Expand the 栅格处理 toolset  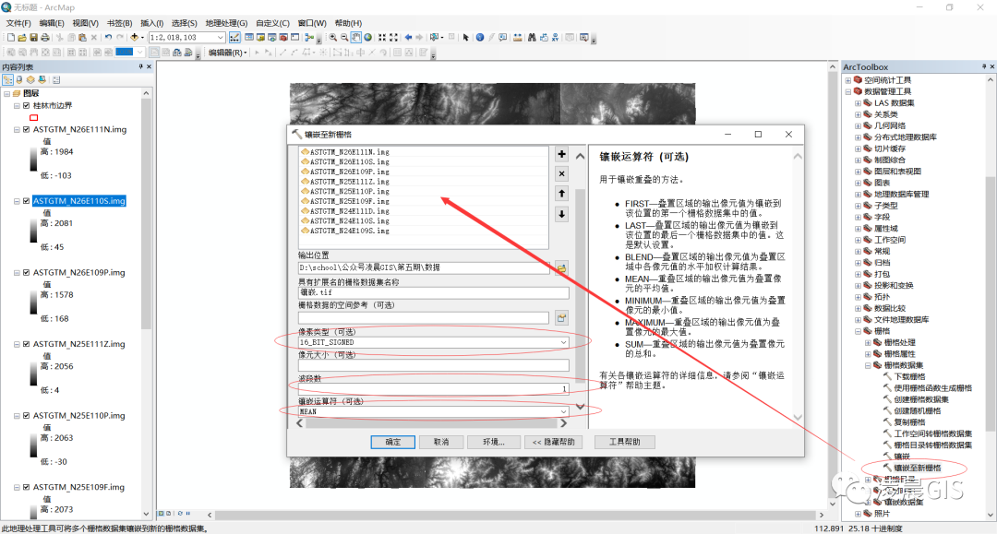pyautogui.click(x=868, y=342)
